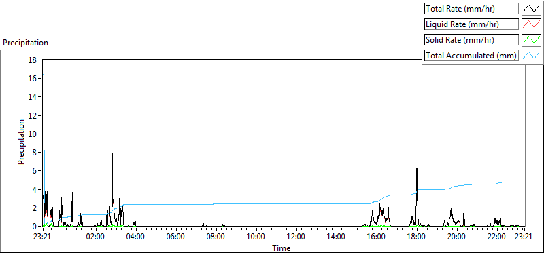Click the tallest black rate spike near 03:00

[112, 154]
